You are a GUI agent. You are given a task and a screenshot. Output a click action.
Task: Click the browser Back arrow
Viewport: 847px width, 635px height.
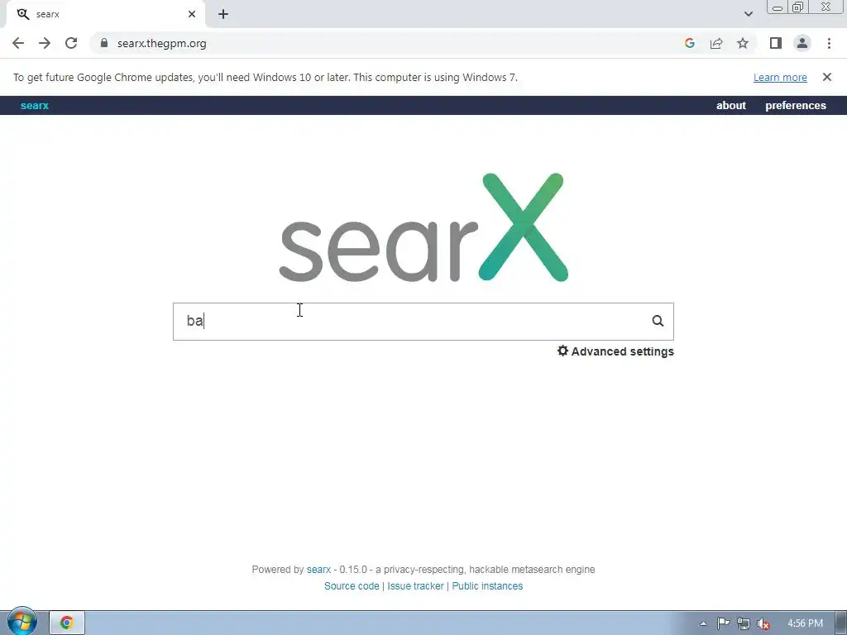pos(18,43)
